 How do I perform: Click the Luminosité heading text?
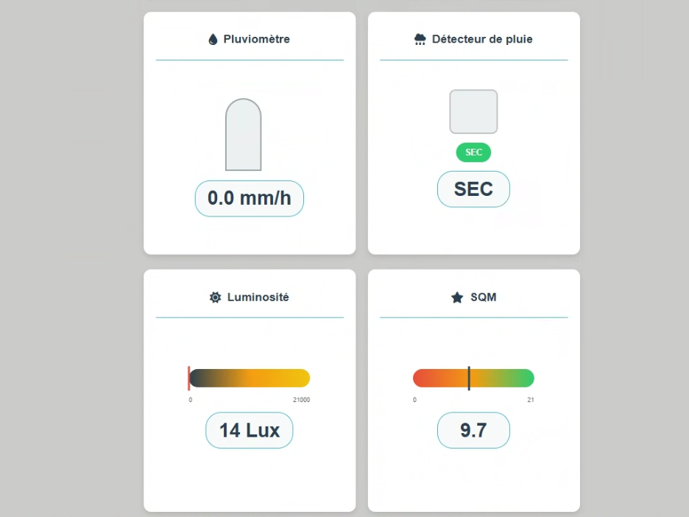click(x=258, y=298)
